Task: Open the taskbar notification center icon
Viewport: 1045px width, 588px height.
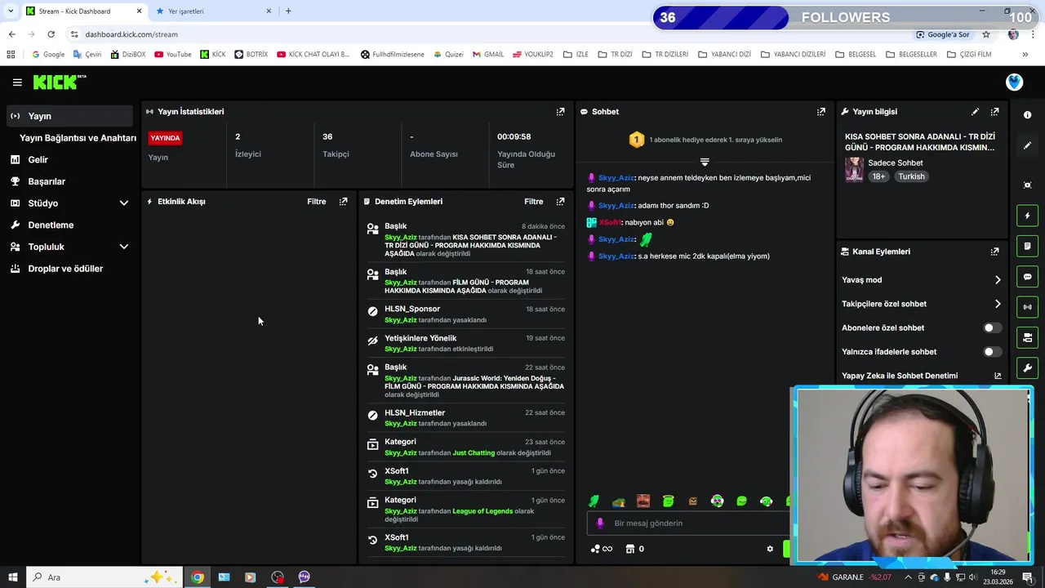Action: 1027,577
